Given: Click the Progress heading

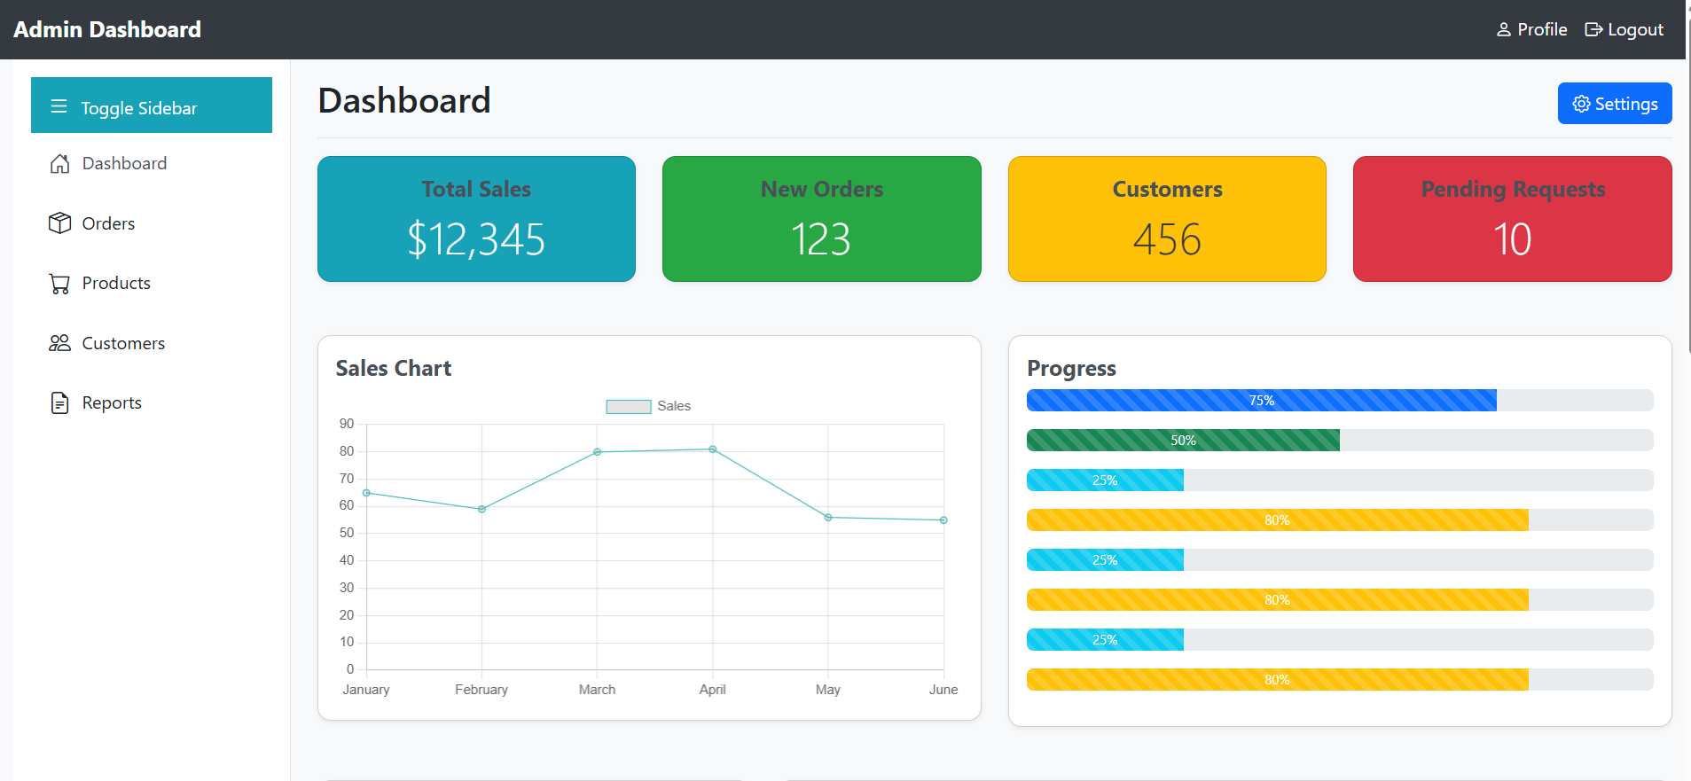Looking at the screenshot, I should click(1071, 369).
